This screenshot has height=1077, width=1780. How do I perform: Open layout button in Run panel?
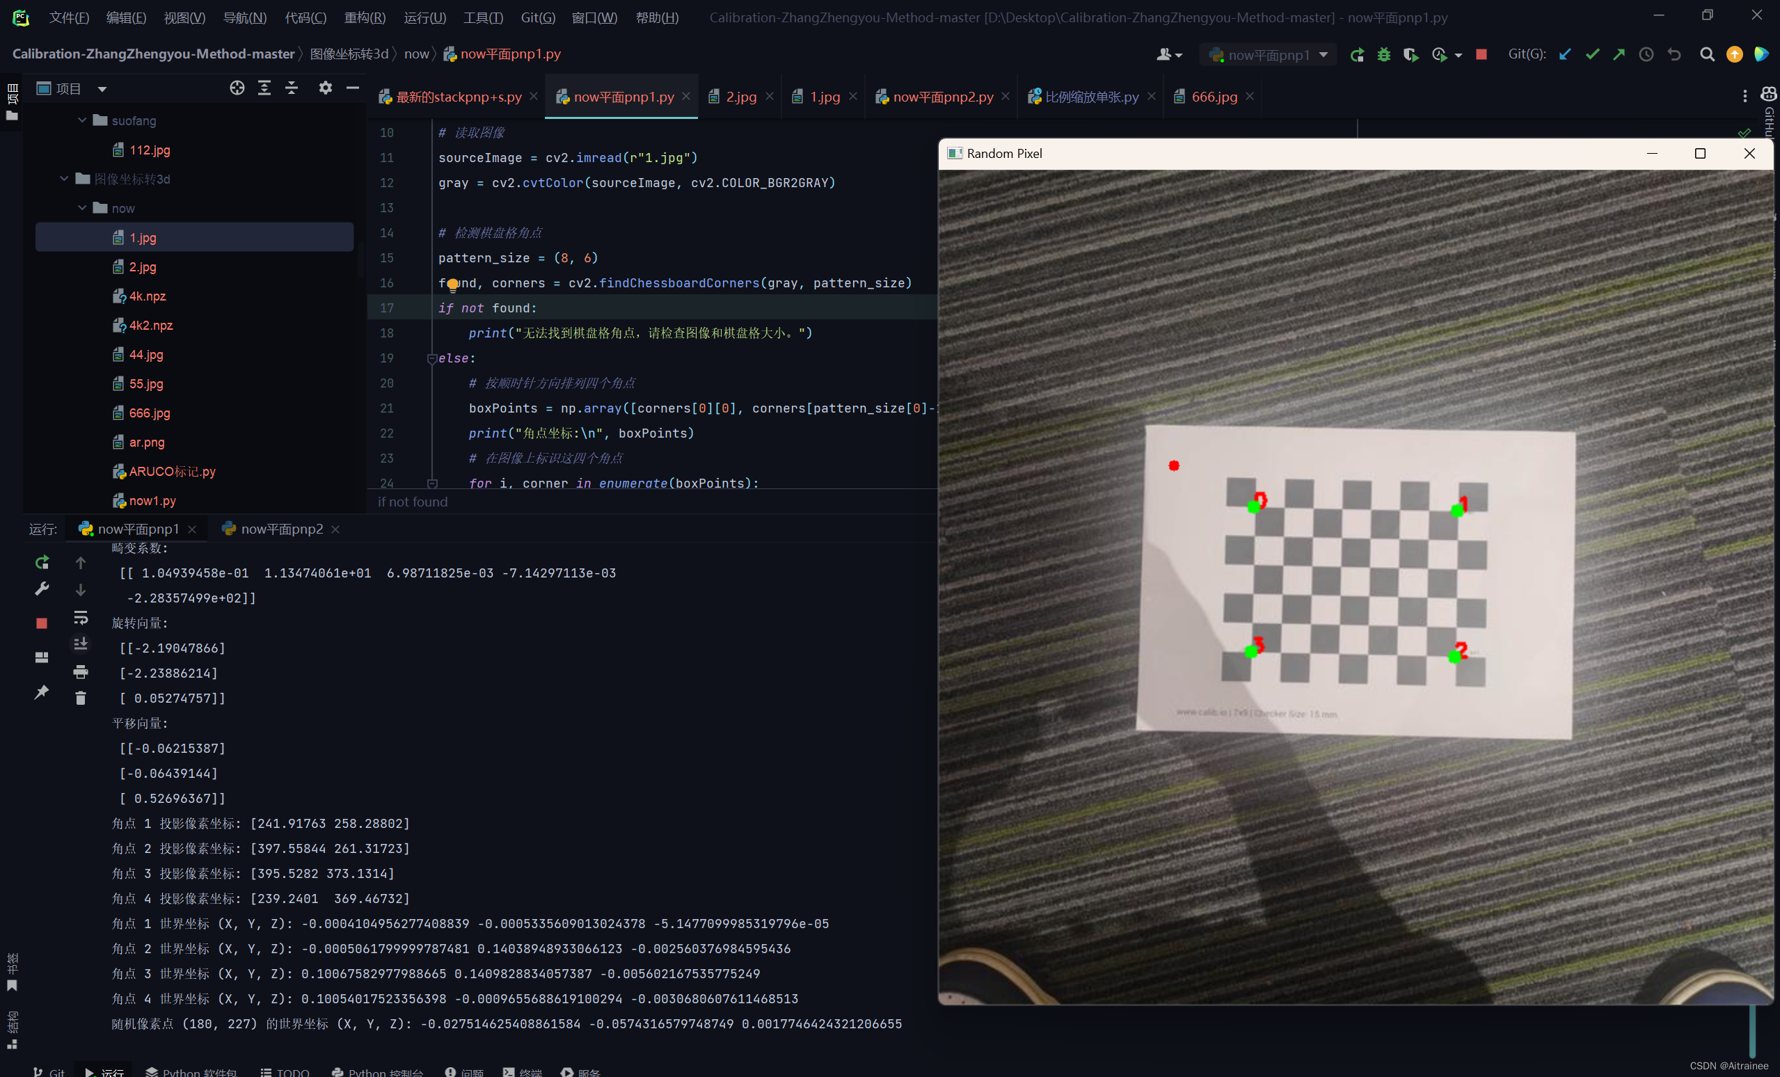42,657
